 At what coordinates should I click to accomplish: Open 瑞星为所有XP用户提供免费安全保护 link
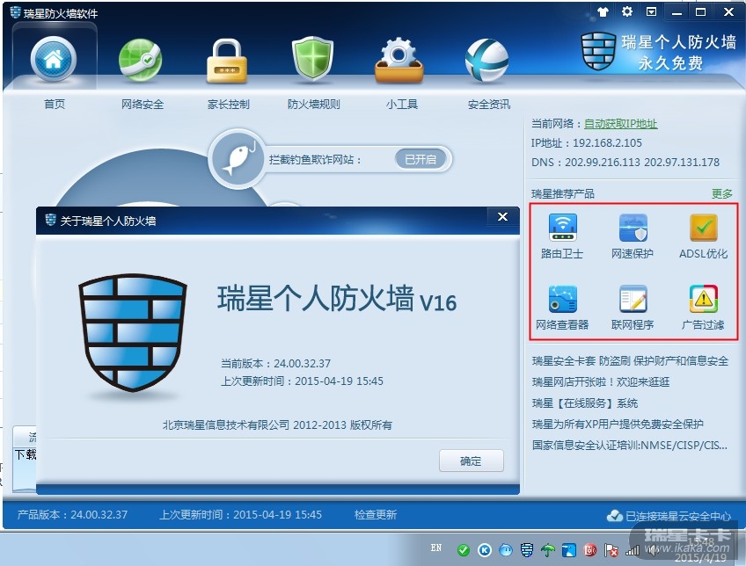(x=618, y=424)
